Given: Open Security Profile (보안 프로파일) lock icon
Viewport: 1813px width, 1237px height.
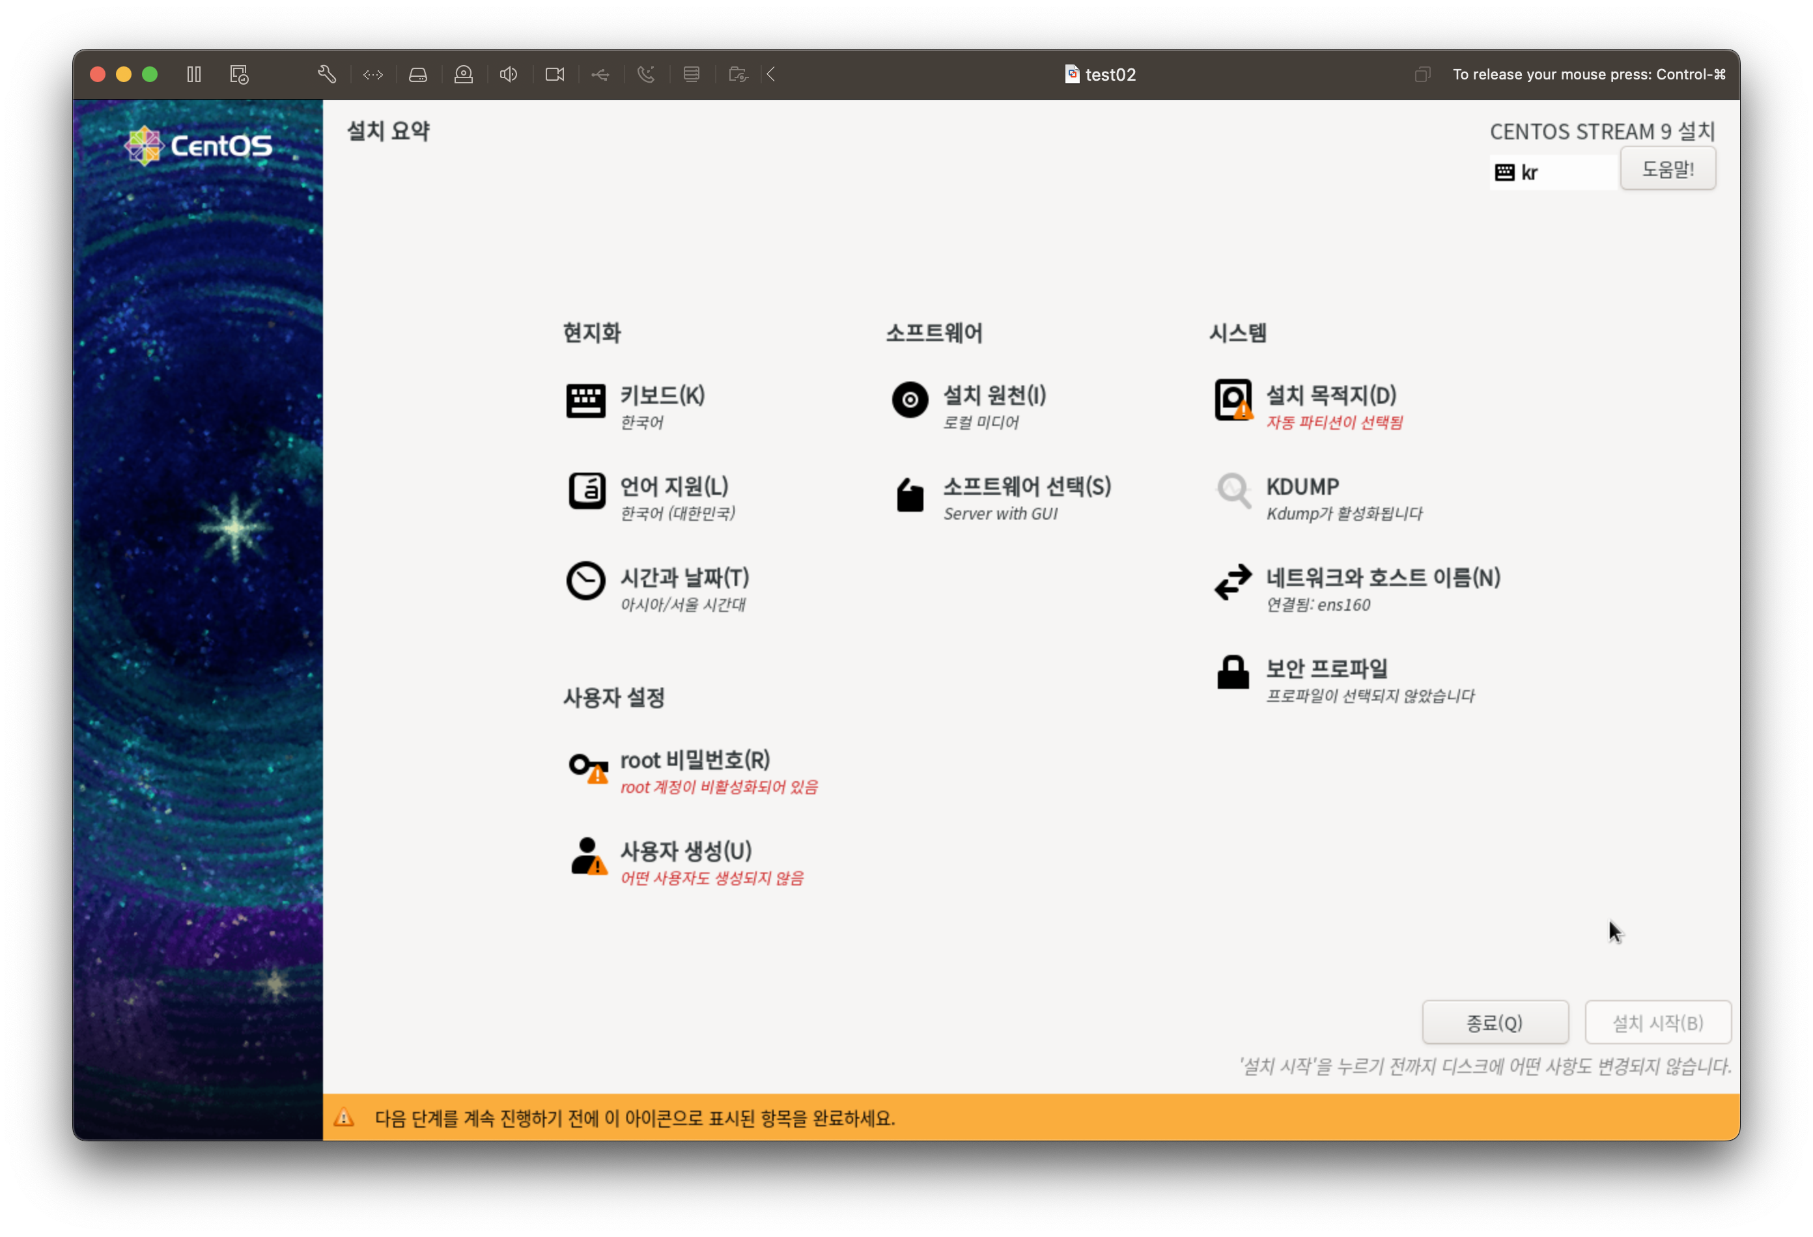Looking at the screenshot, I should [x=1233, y=673].
